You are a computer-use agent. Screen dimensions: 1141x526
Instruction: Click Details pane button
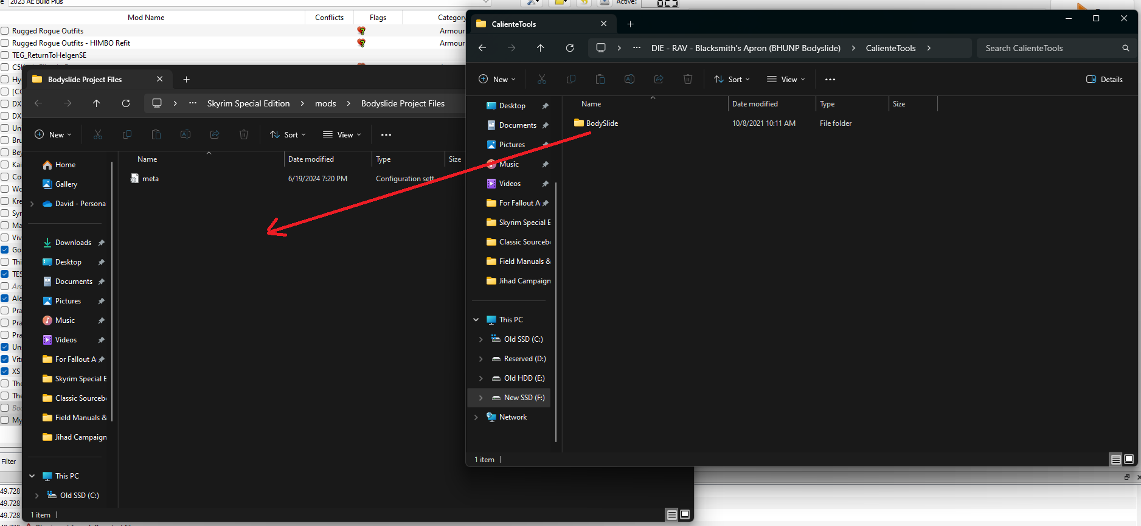tap(1105, 79)
